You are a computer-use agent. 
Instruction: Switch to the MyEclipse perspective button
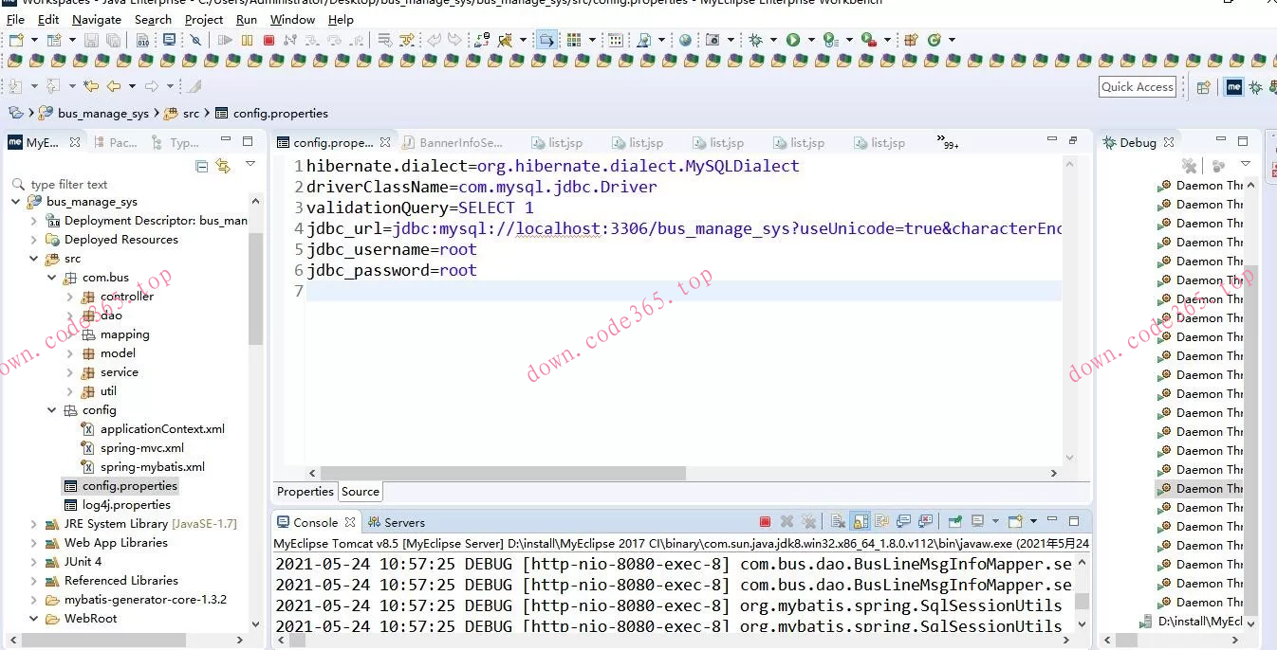(1233, 87)
